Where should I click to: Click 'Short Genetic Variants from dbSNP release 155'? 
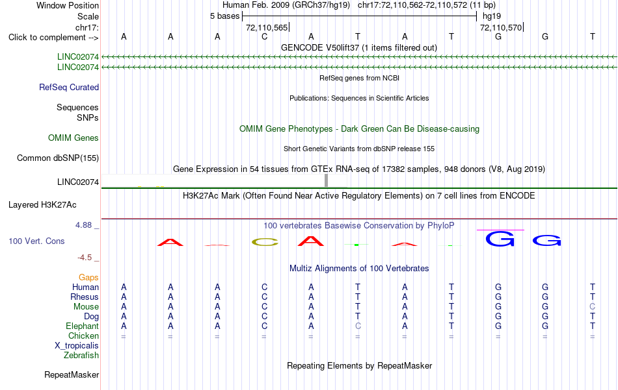pos(359,149)
